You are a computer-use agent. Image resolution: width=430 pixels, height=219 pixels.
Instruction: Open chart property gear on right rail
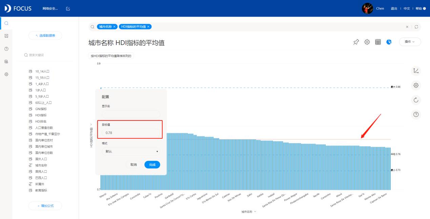(x=416, y=85)
